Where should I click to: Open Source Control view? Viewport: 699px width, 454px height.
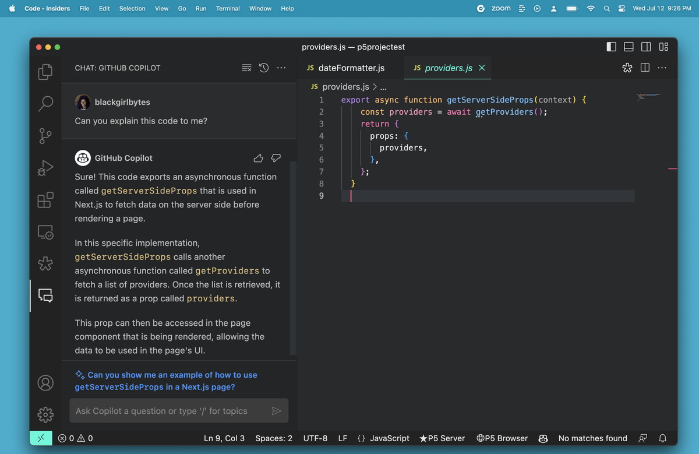(45, 136)
